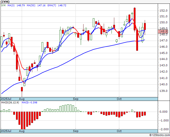Click the 2025Jul label on MACD panel axis
170x137 pixels.
click(6, 131)
